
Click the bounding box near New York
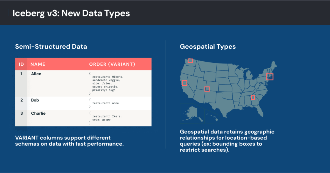270,77
